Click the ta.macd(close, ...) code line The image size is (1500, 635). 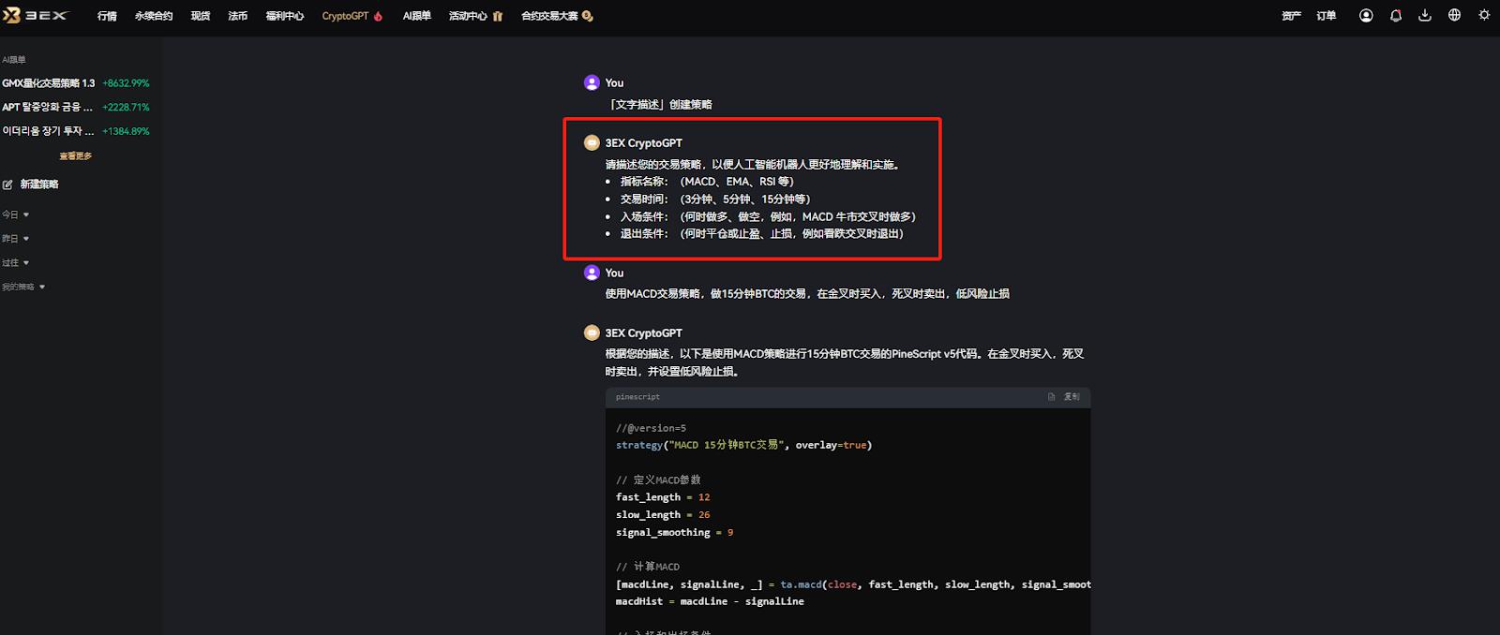pyautogui.click(x=853, y=584)
